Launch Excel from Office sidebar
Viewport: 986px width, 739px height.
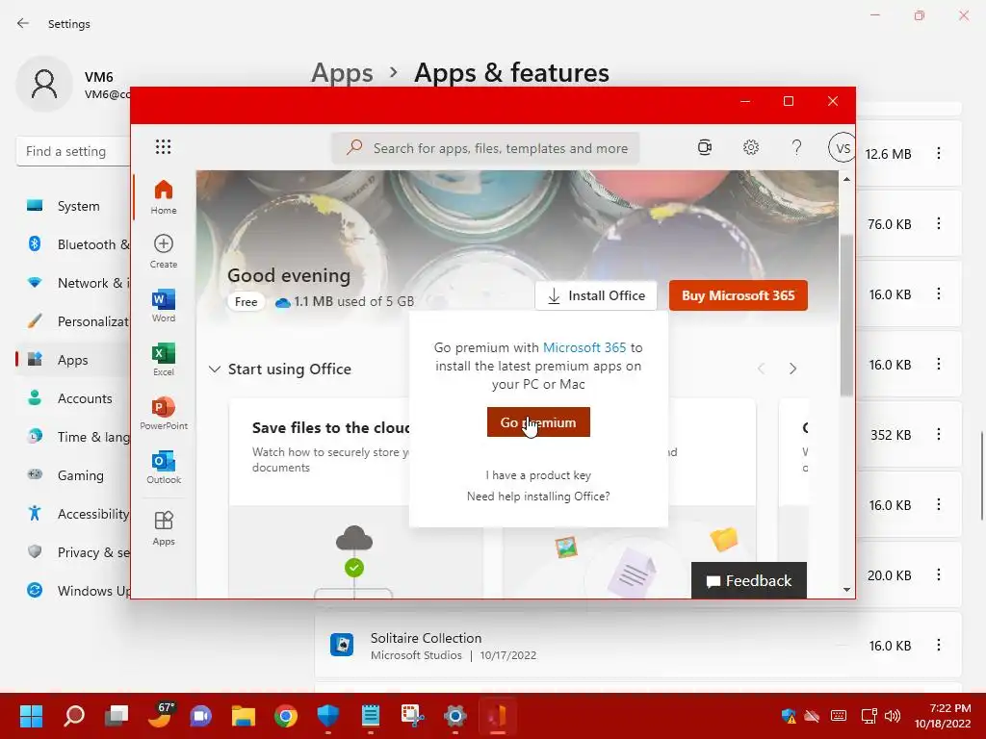point(164,360)
